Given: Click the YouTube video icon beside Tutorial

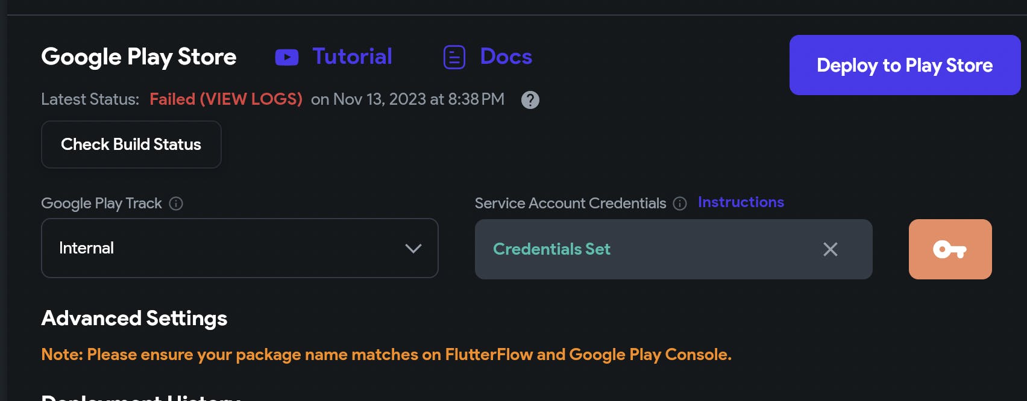Looking at the screenshot, I should [287, 57].
